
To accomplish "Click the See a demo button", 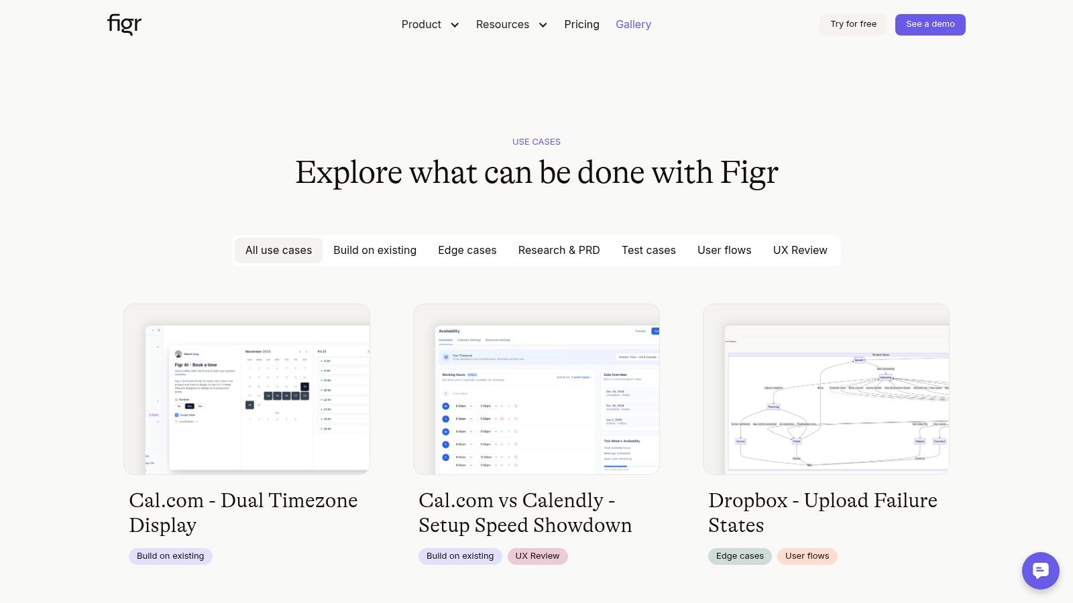I will (x=930, y=24).
